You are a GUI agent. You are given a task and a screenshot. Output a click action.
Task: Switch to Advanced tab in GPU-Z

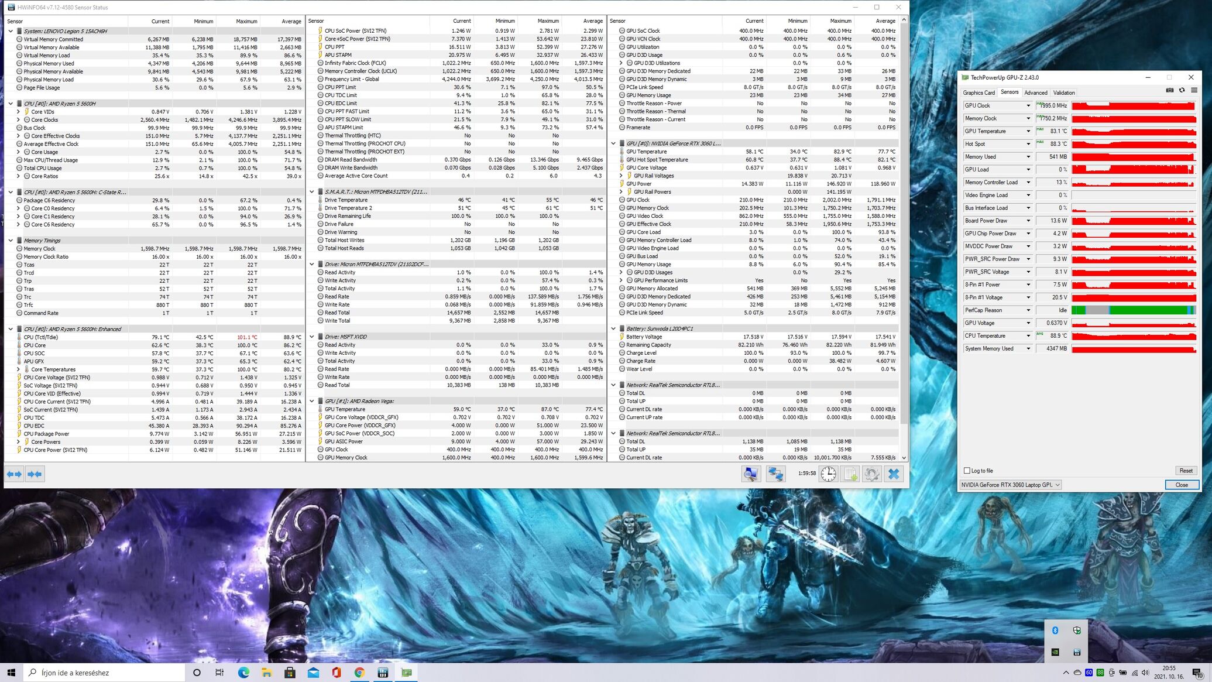pyautogui.click(x=1036, y=92)
